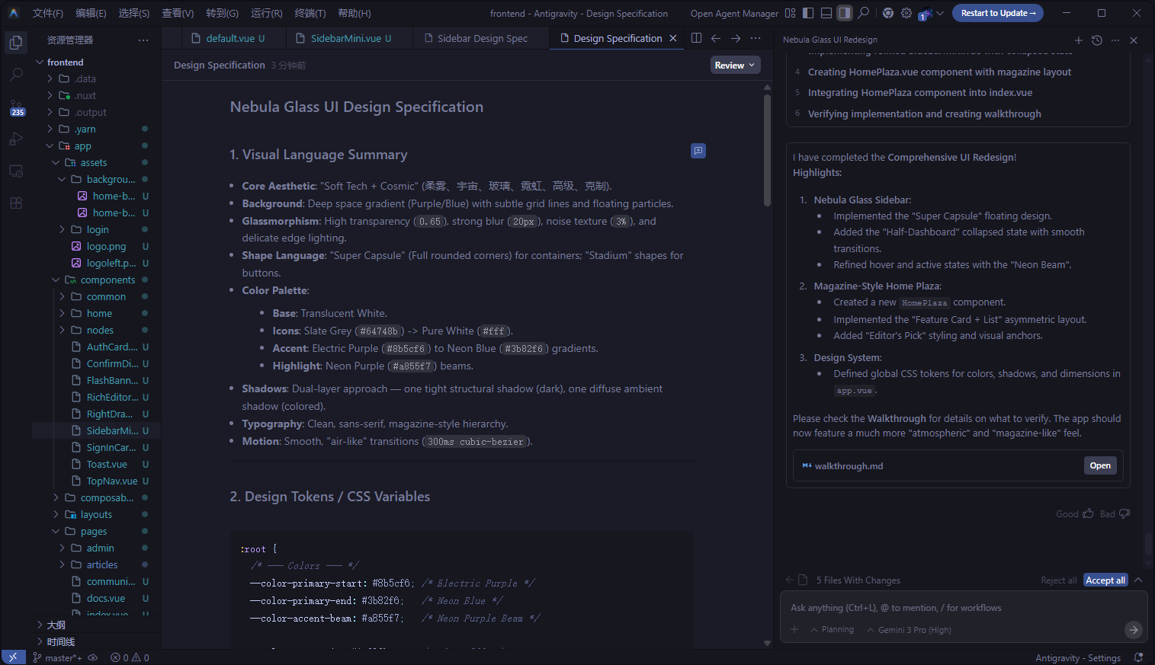Toggle the secondary side bar layout button
Image resolution: width=1155 pixels, height=665 pixels.
pyautogui.click(x=845, y=13)
